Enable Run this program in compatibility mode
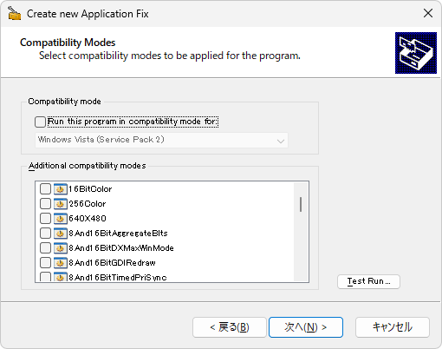Viewport: 442px width, 349px height. tap(40, 122)
